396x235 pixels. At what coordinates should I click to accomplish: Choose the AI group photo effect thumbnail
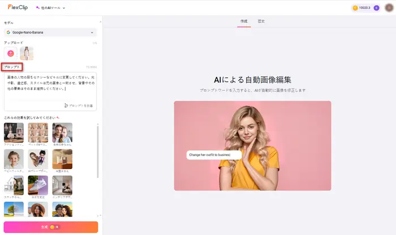pos(38,159)
